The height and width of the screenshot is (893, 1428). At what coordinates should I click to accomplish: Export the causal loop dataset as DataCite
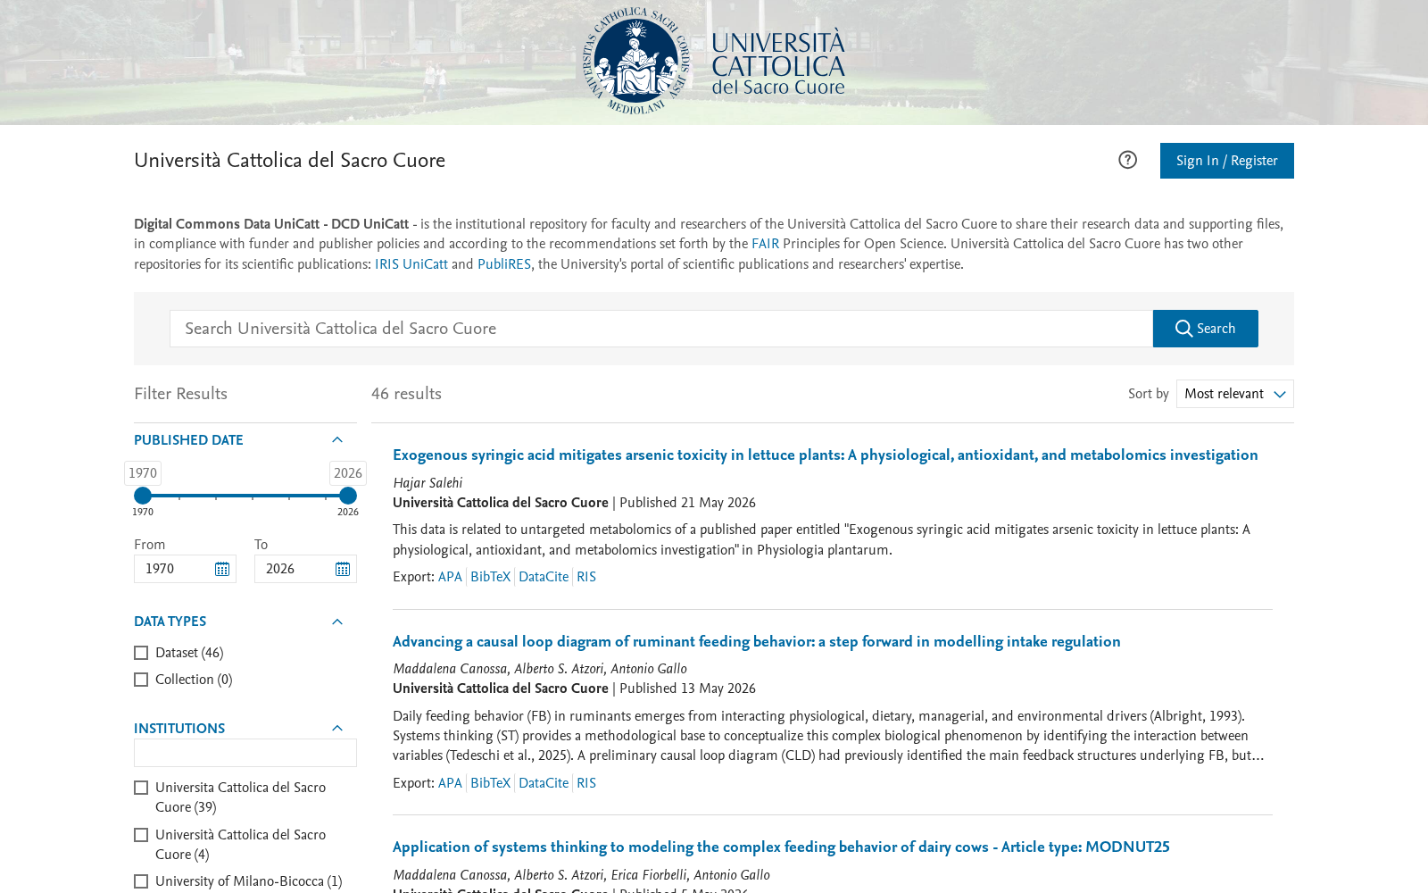point(544,783)
